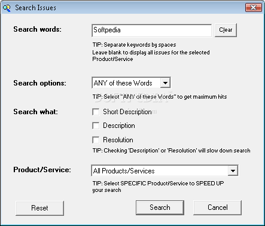
Task: Focus the Search words input field
Action: point(151,30)
